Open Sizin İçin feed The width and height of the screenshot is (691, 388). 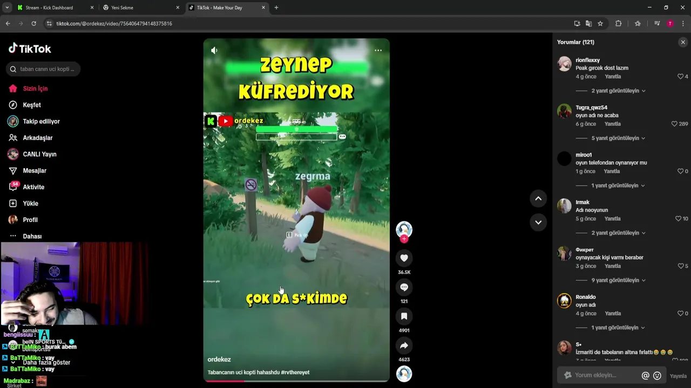[x=35, y=88]
